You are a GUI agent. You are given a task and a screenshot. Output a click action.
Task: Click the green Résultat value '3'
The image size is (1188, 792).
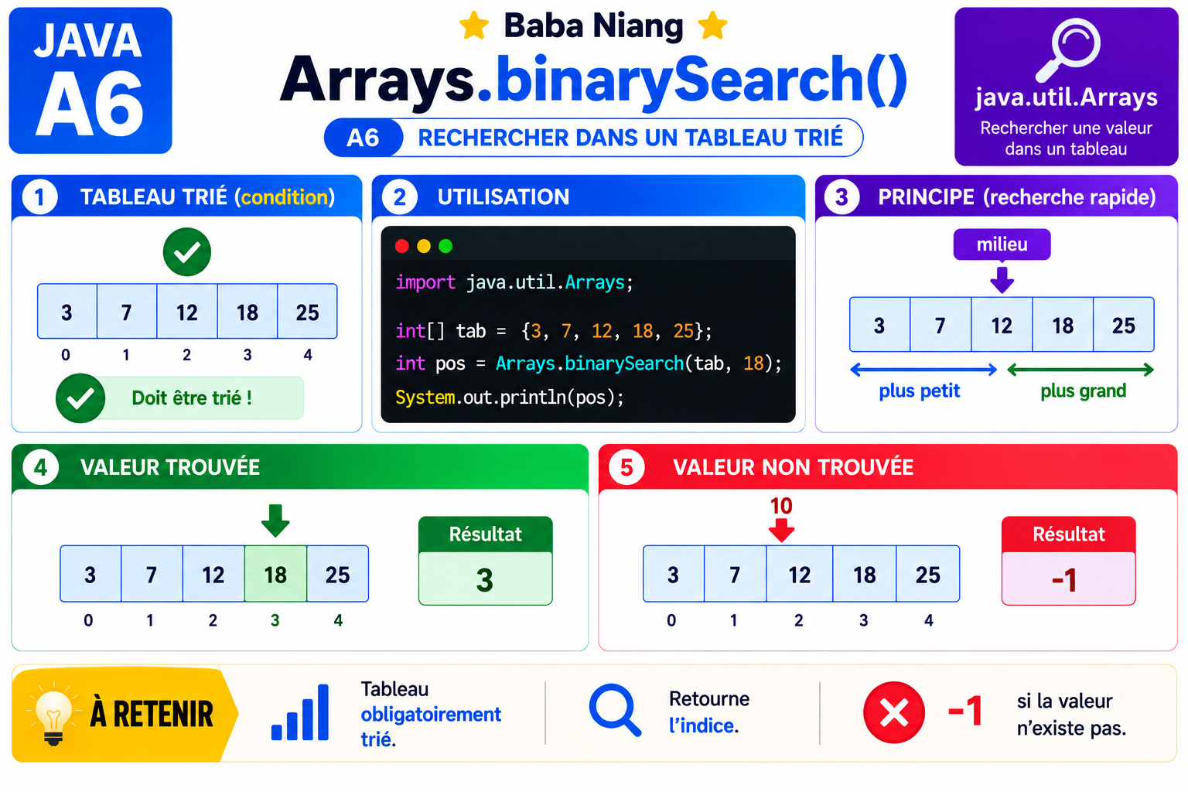click(x=485, y=579)
